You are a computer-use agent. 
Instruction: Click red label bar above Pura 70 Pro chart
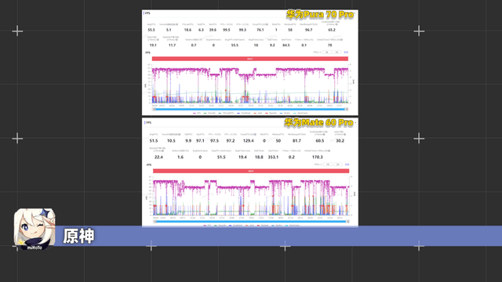coord(250,59)
